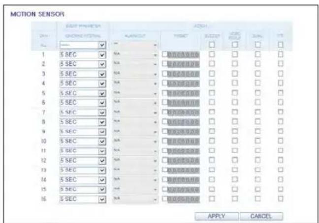
Task: Expand camera 6 alarm out dropdown
Action: pyautogui.click(x=135, y=103)
